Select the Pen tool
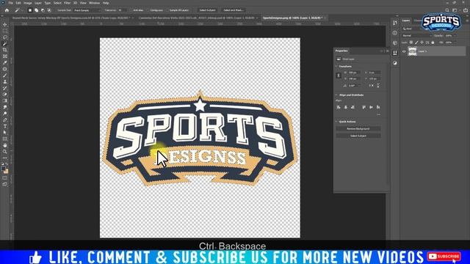 pyautogui.click(x=5, y=120)
